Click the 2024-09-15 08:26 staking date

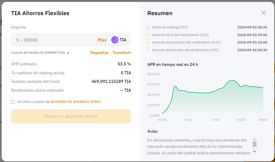tap(252, 27)
